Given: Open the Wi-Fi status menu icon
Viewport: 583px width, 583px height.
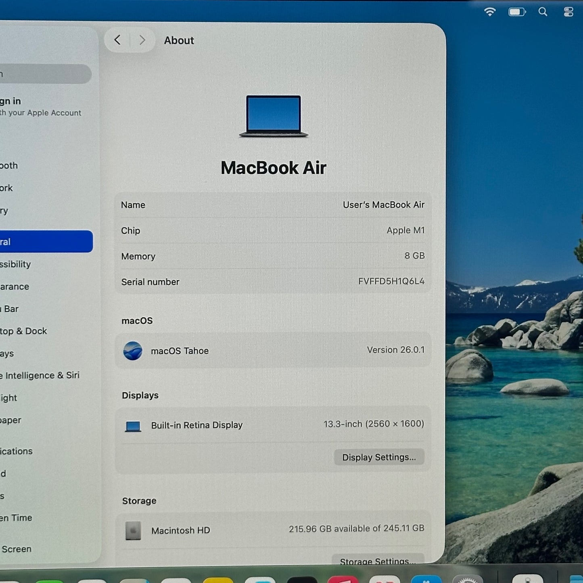Looking at the screenshot, I should click(490, 12).
